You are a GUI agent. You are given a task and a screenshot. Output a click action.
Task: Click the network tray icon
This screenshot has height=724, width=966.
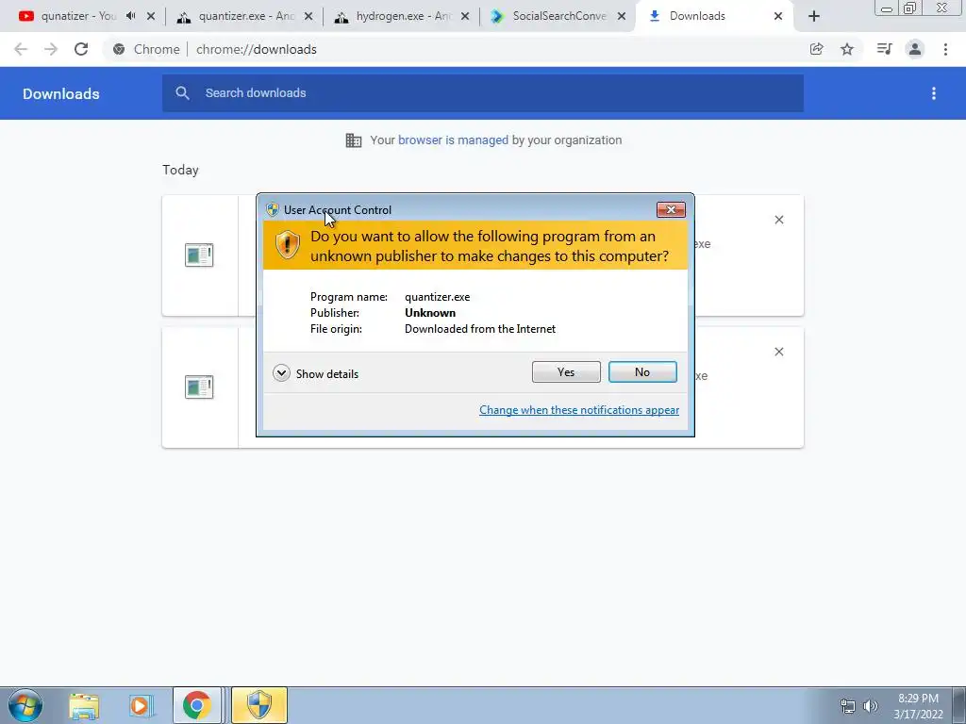coord(848,706)
